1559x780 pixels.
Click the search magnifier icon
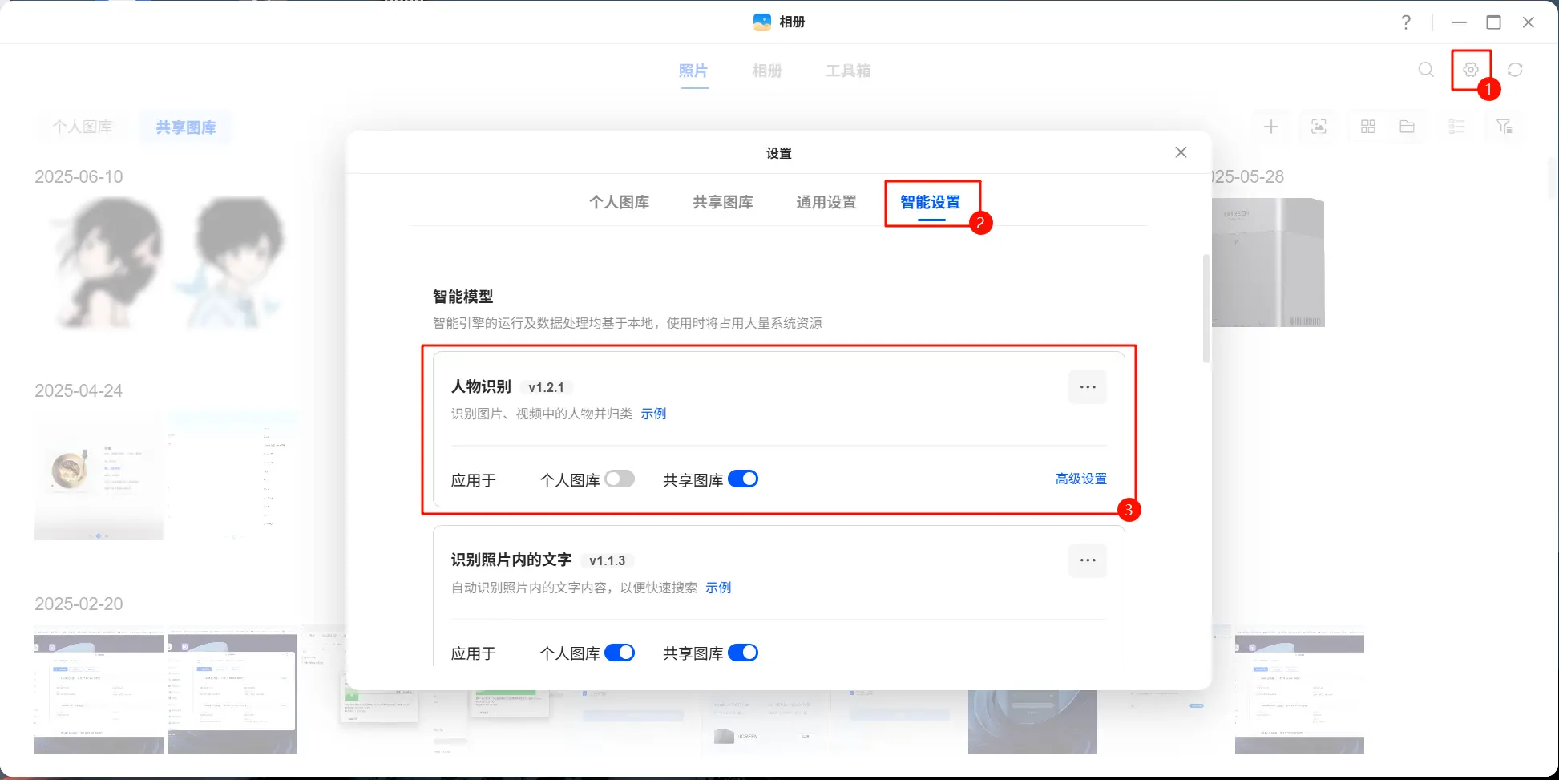[x=1426, y=70]
